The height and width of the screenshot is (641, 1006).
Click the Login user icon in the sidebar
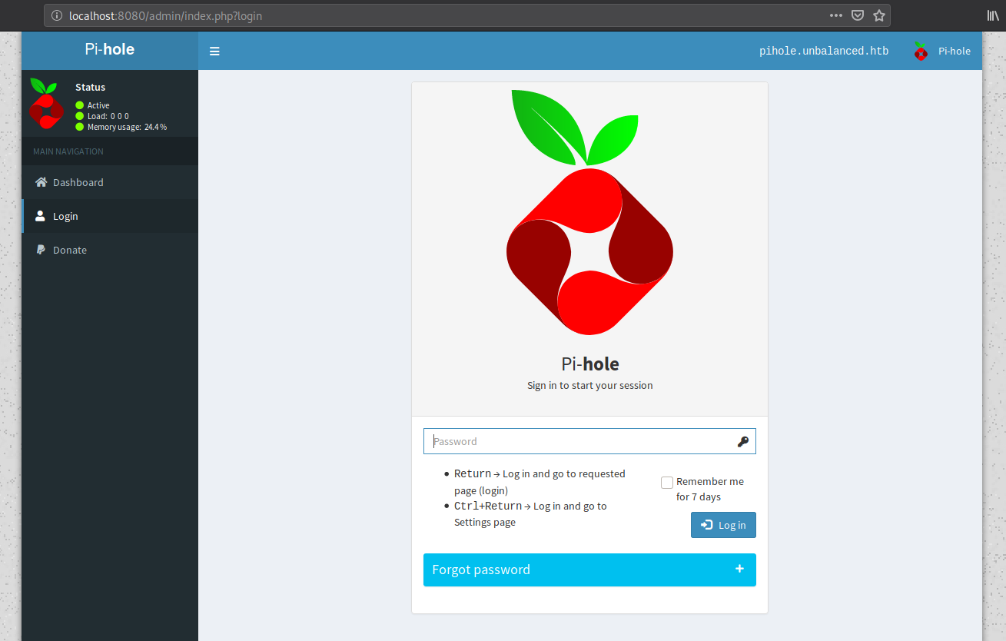point(41,216)
